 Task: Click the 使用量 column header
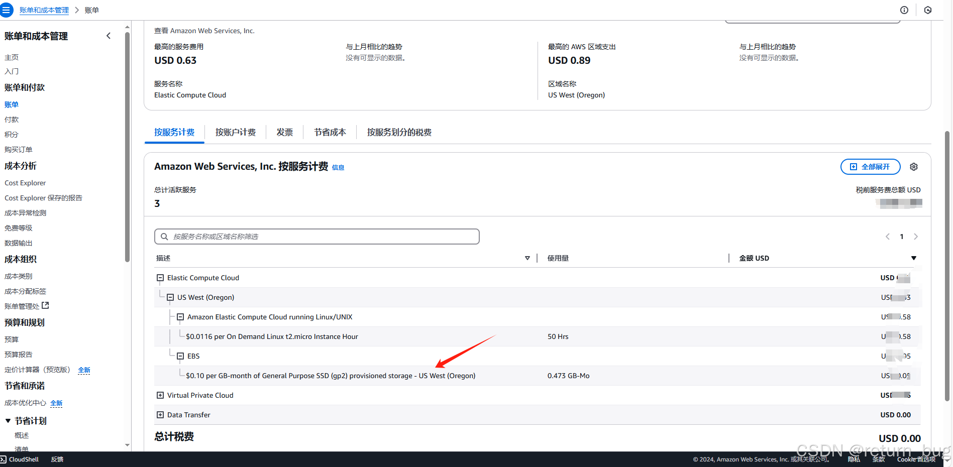pyautogui.click(x=558, y=258)
